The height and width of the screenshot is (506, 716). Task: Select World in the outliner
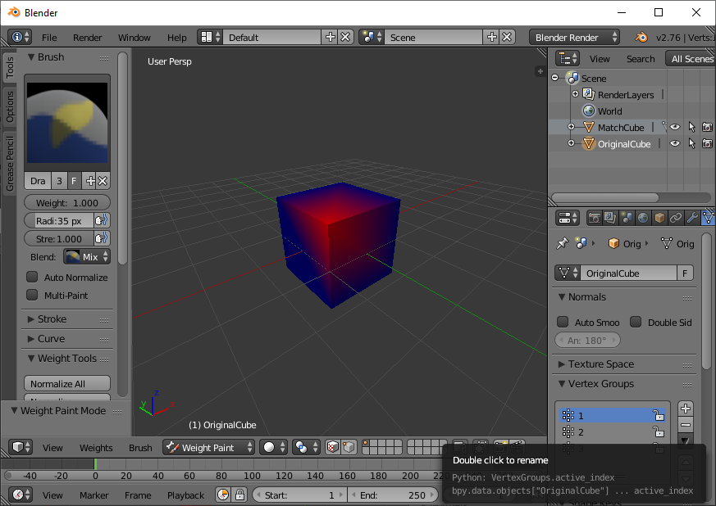tap(609, 111)
